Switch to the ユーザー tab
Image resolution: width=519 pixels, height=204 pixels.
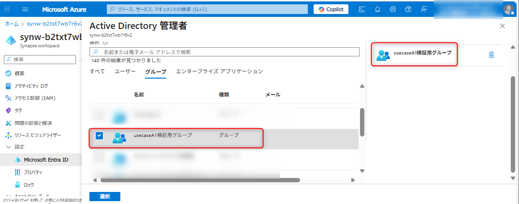125,71
